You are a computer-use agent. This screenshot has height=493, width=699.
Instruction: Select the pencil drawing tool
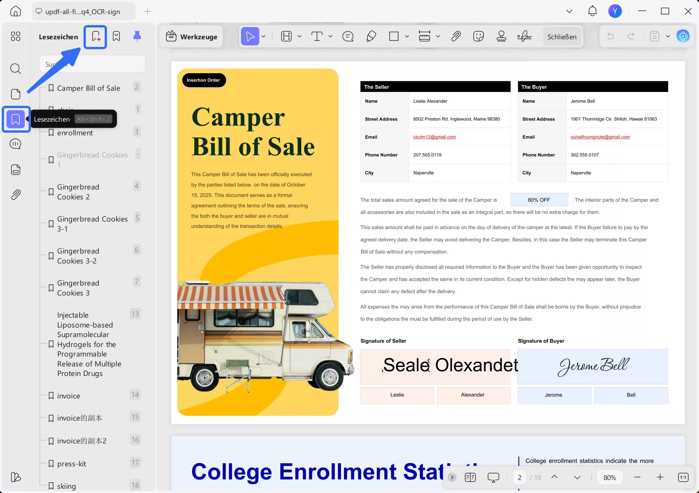pos(371,37)
